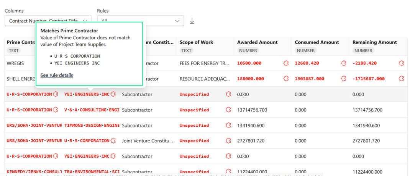This screenshot has width=410, height=176.
Task: Click warning icon next to 12688.420 amount
Action: (x=344, y=63)
